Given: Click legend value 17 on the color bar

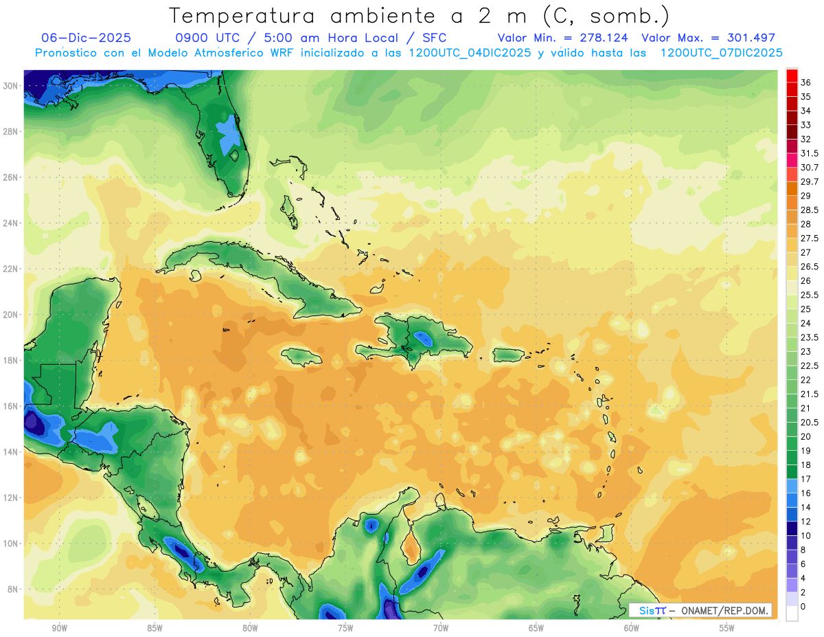Looking at the screenshot, I should [x=806, y=479].
